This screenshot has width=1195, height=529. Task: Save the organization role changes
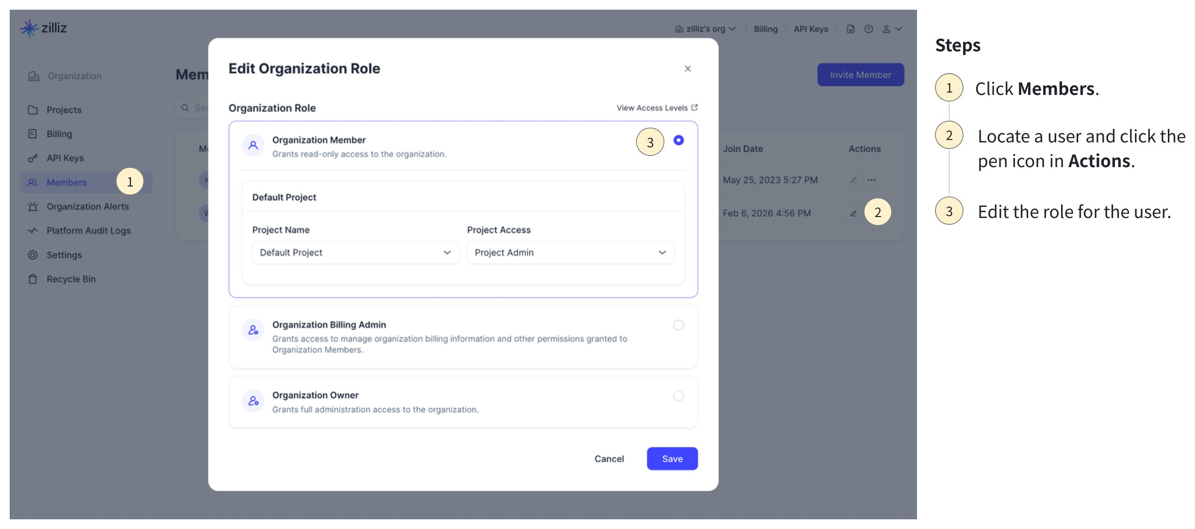672,459
